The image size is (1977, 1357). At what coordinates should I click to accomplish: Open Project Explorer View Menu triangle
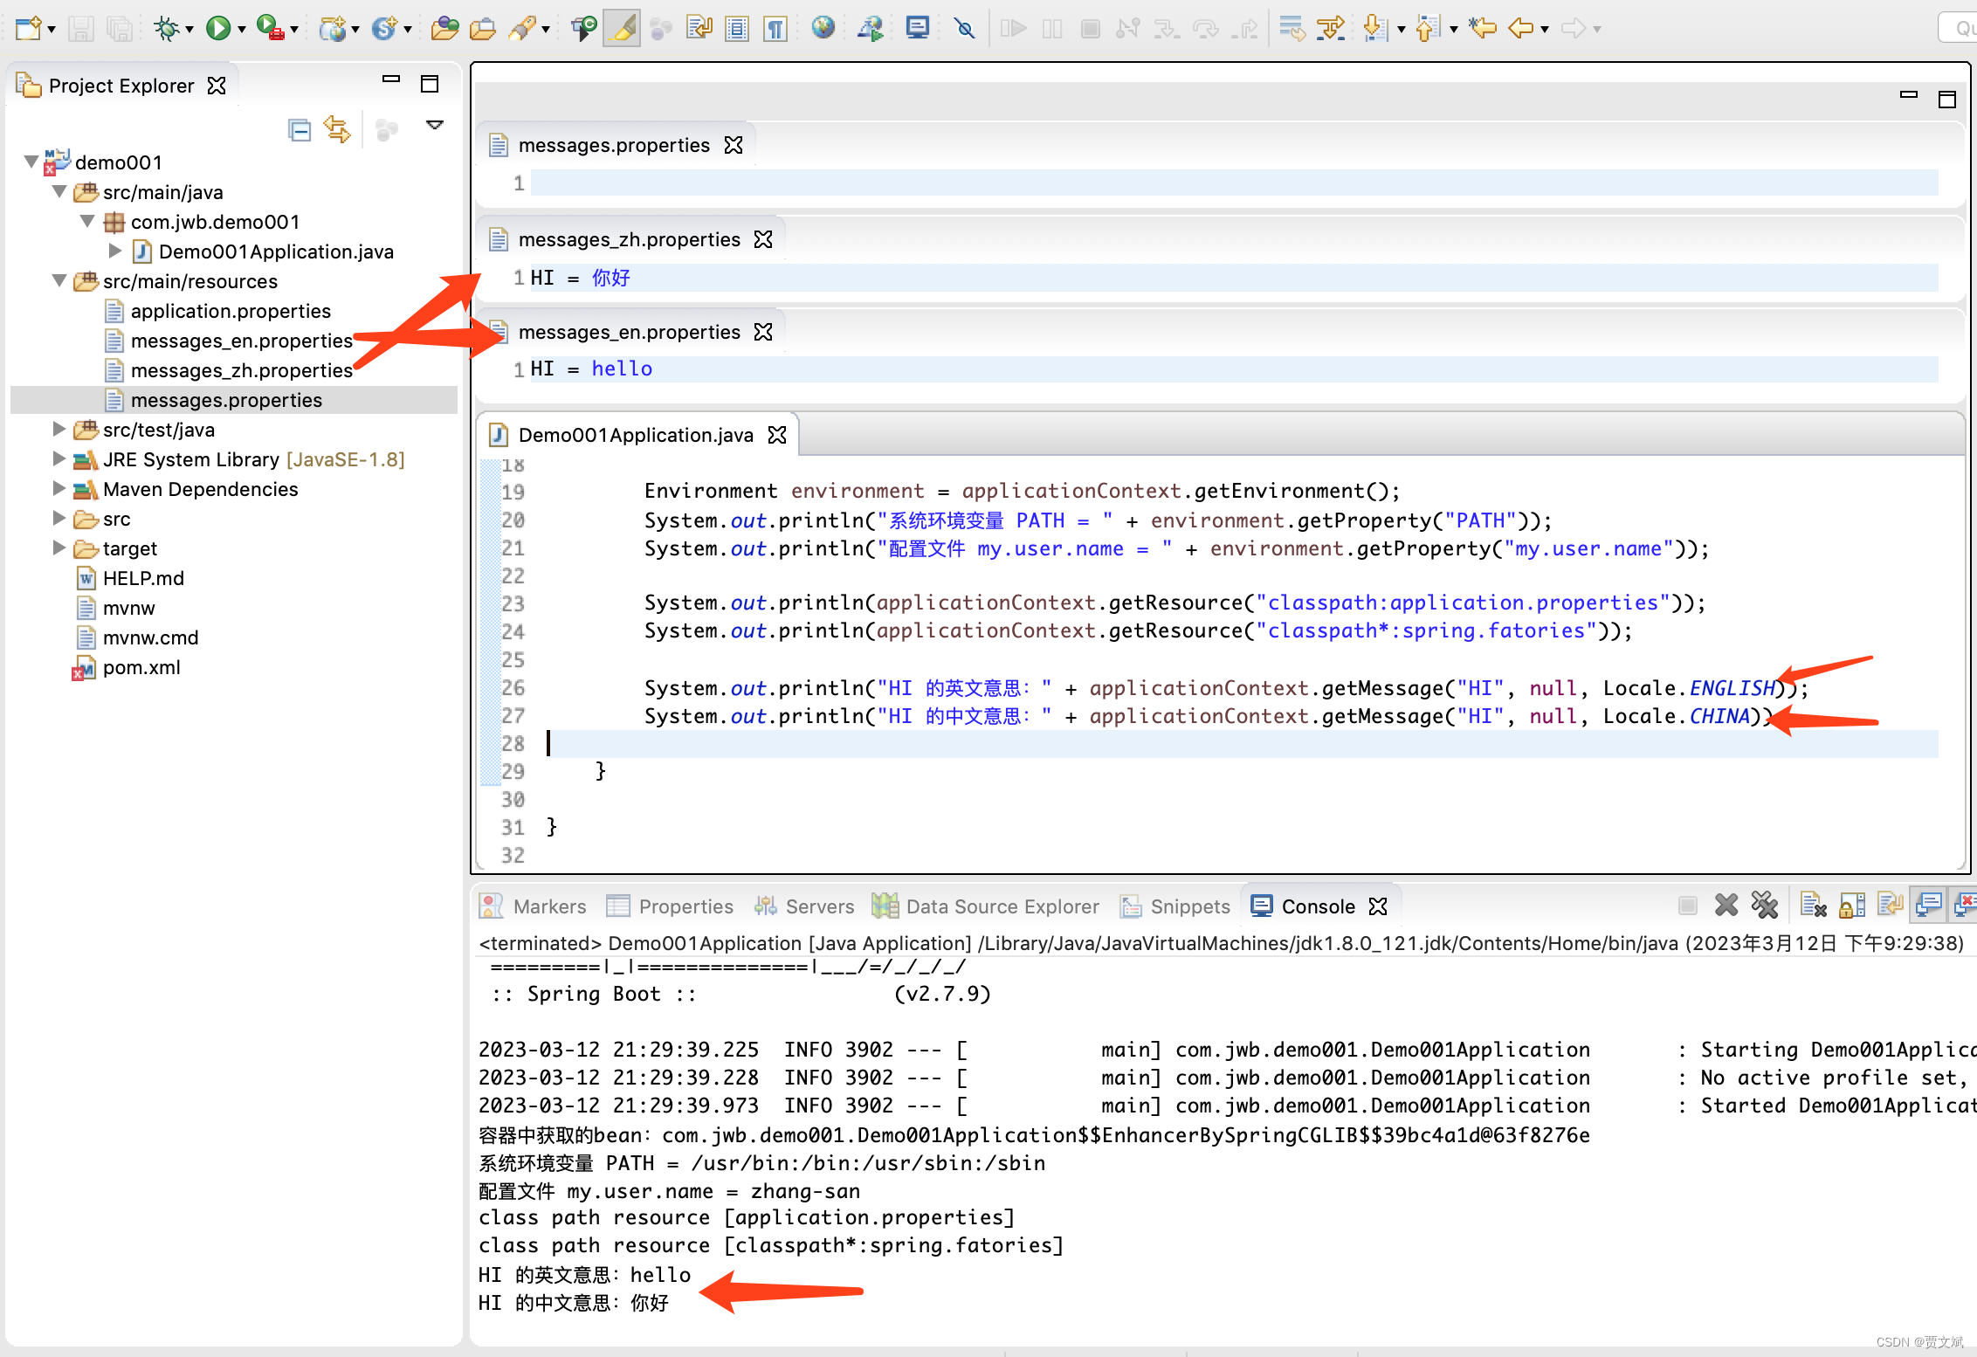[x=435, y=125]
